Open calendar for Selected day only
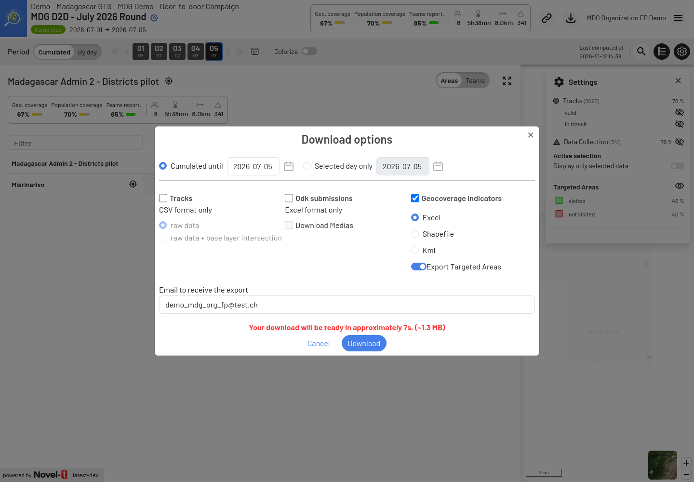The image size is (694, 482). [438, 166]
